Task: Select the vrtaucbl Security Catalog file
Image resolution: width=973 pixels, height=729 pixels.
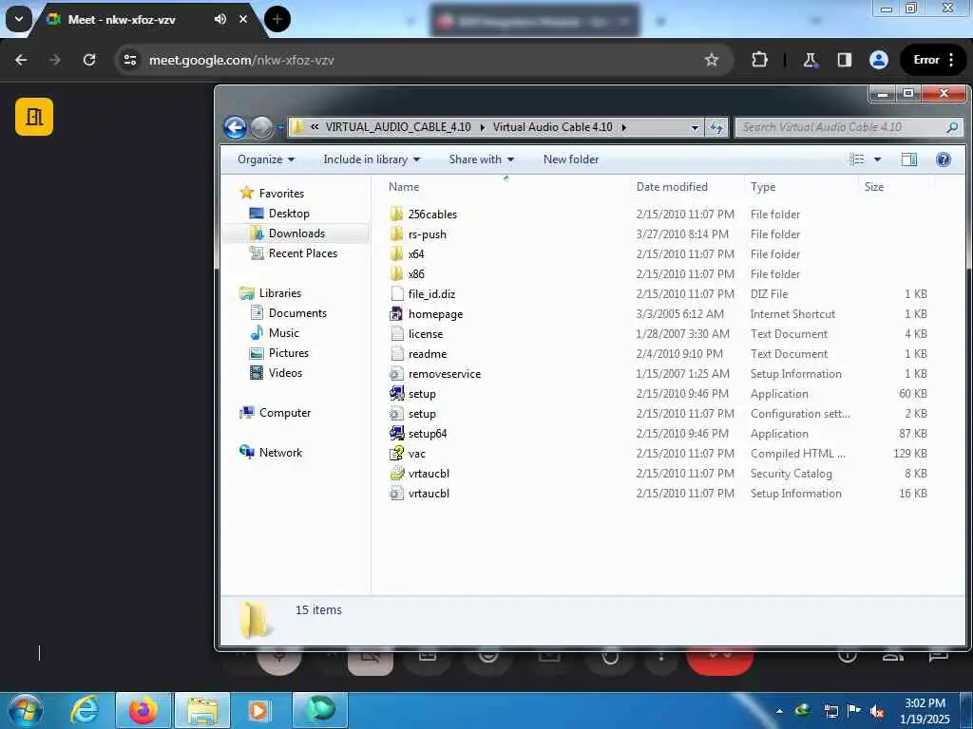Action: [429, 474]
